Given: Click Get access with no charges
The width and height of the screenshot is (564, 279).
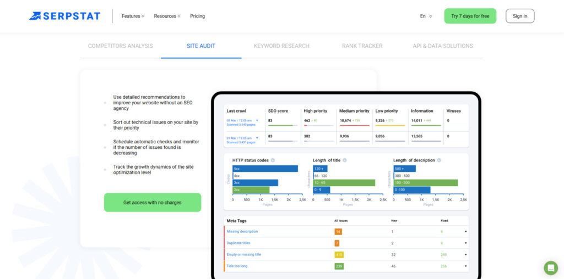Looking at the screenshot, I should (153, 203).
